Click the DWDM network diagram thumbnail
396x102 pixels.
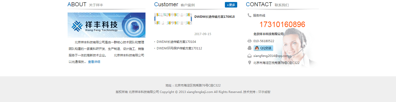pyautogui.click(x=173, y=19)
